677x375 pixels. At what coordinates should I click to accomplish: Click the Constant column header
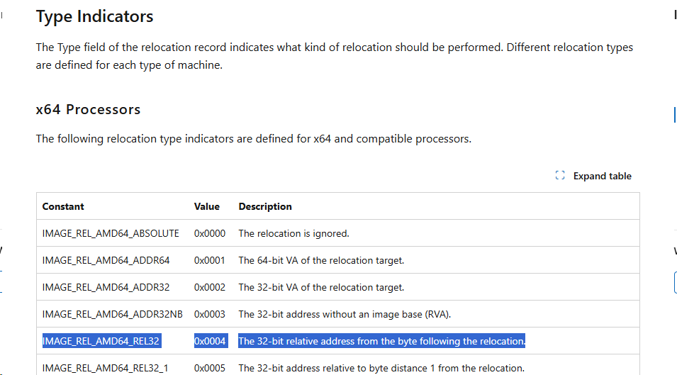point(63,206)
